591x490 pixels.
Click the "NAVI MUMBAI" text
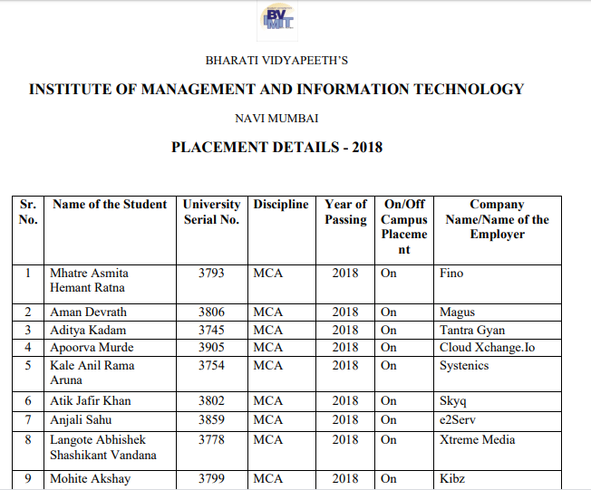[x=276, y=118]
